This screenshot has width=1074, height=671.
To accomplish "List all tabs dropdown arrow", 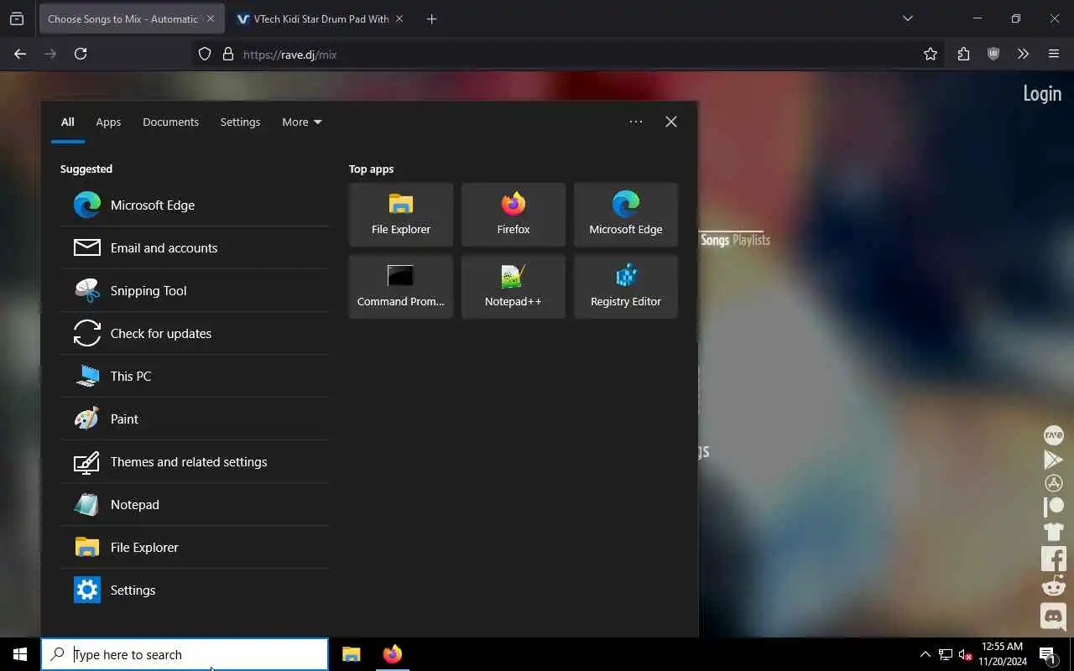I will tap(907, 18).
